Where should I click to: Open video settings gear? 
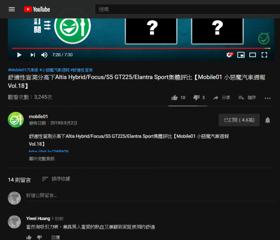pyautogui.click(x=229, y=54)
